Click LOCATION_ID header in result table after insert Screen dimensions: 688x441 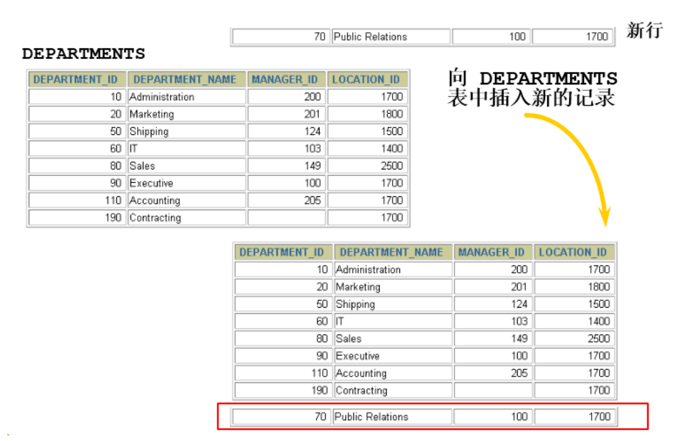(574, 252)
